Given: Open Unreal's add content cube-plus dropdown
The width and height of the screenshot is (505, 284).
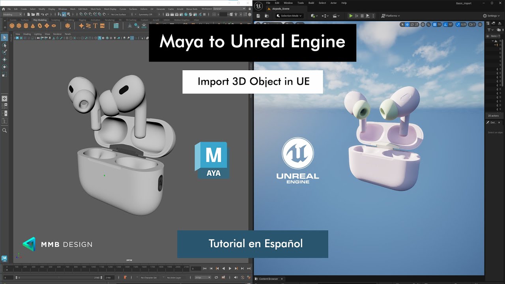Looking at the screenshot, I should coord(314,16).
